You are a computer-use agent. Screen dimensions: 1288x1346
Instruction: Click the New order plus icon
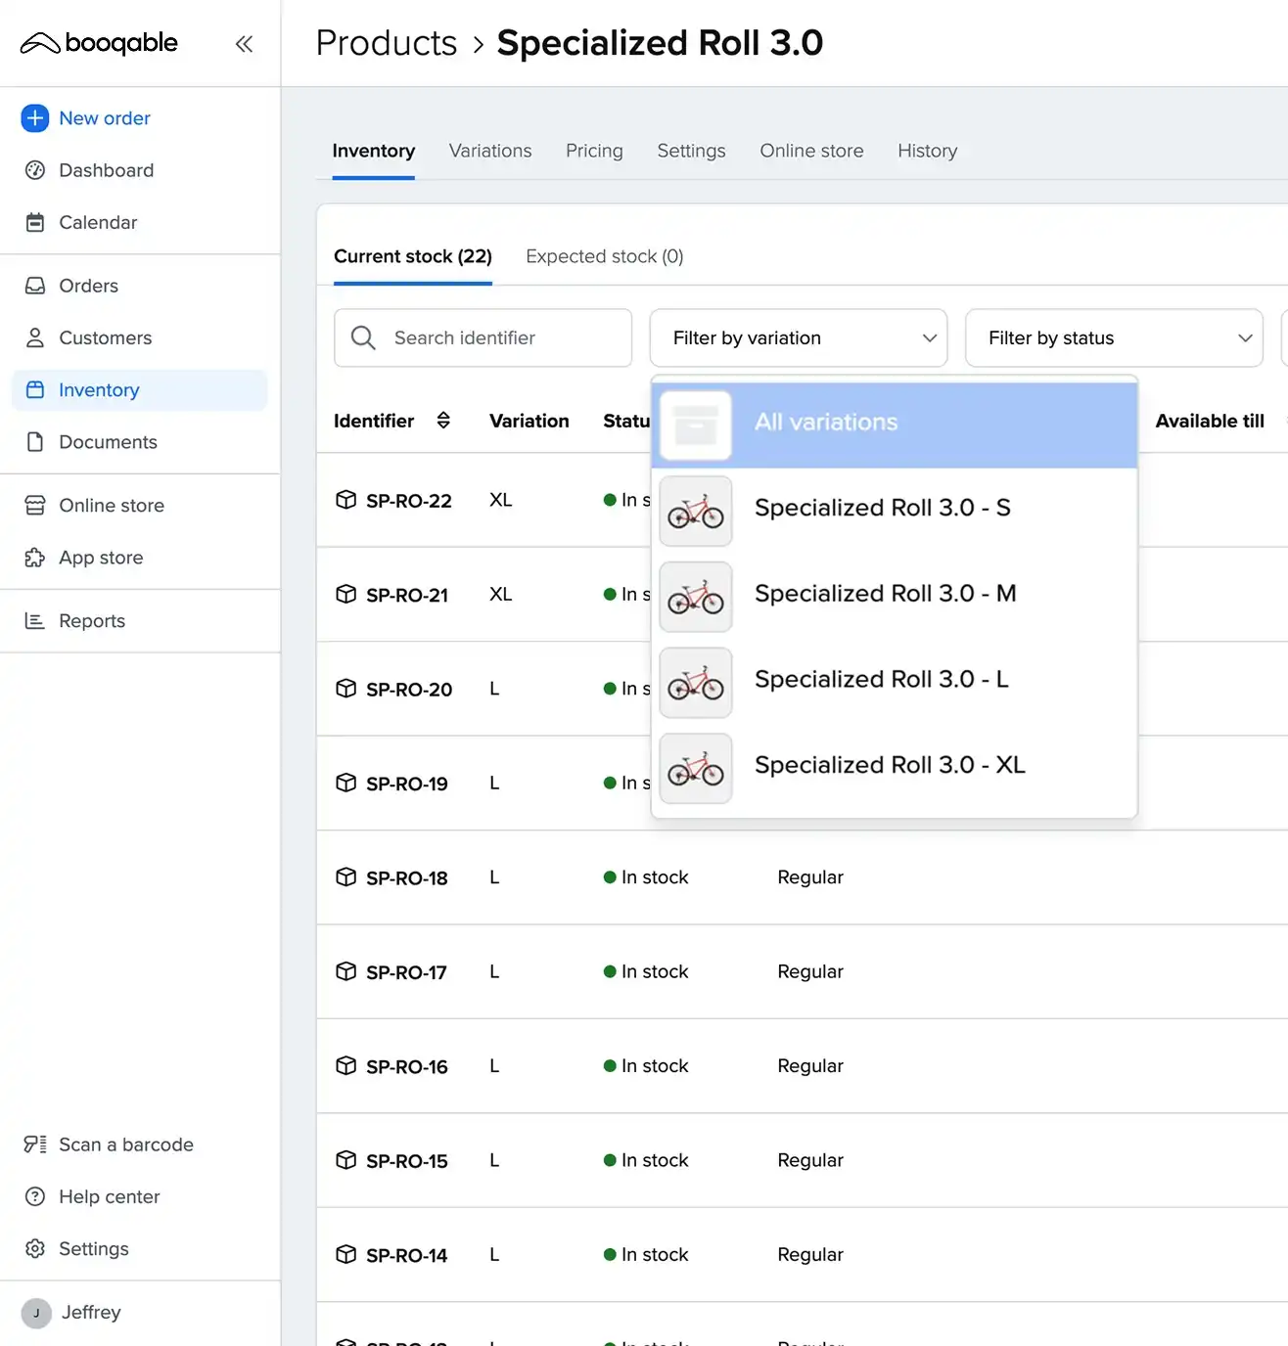(x=35, y=118)
